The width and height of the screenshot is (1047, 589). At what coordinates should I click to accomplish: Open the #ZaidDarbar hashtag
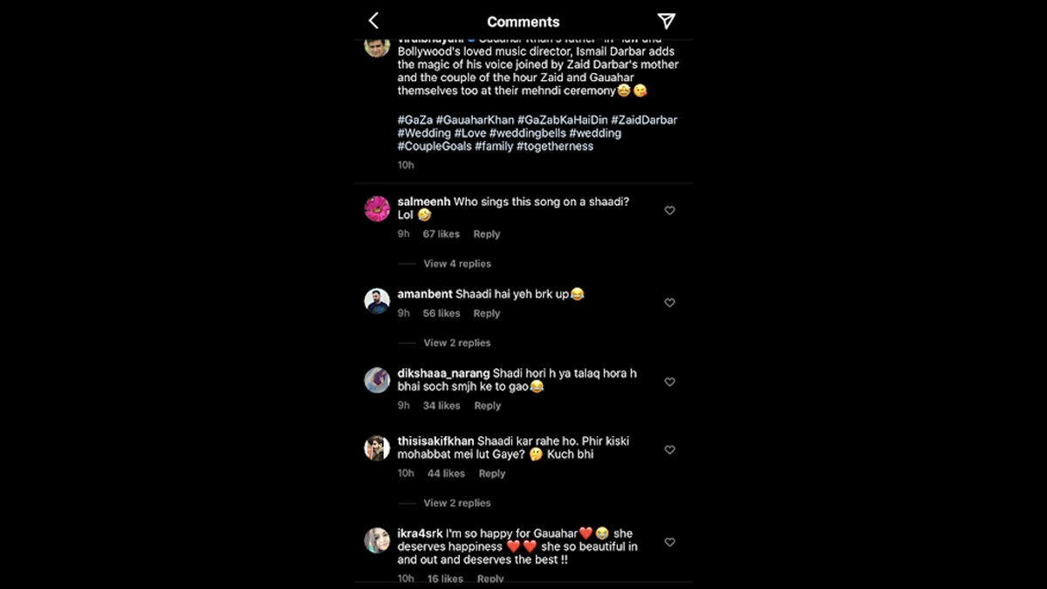coord(644,120)
